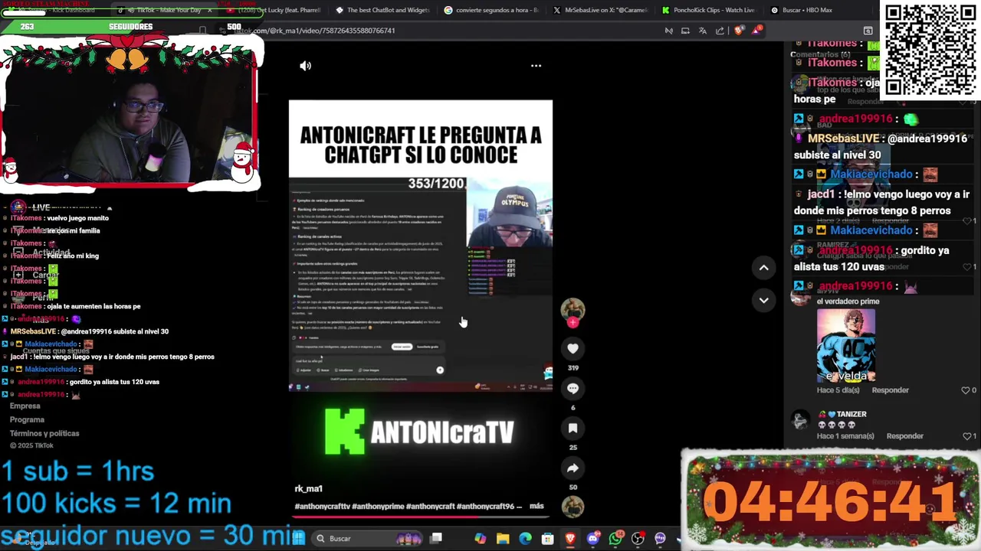
Task: Launch Microsoft Edge from the taskbar
Action: click(525, 539)
